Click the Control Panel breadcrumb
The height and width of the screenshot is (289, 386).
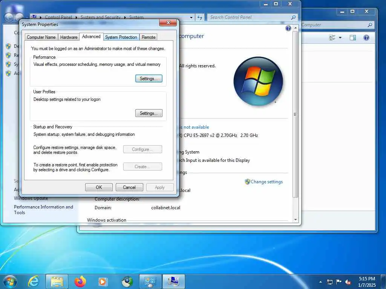point(58,17)
